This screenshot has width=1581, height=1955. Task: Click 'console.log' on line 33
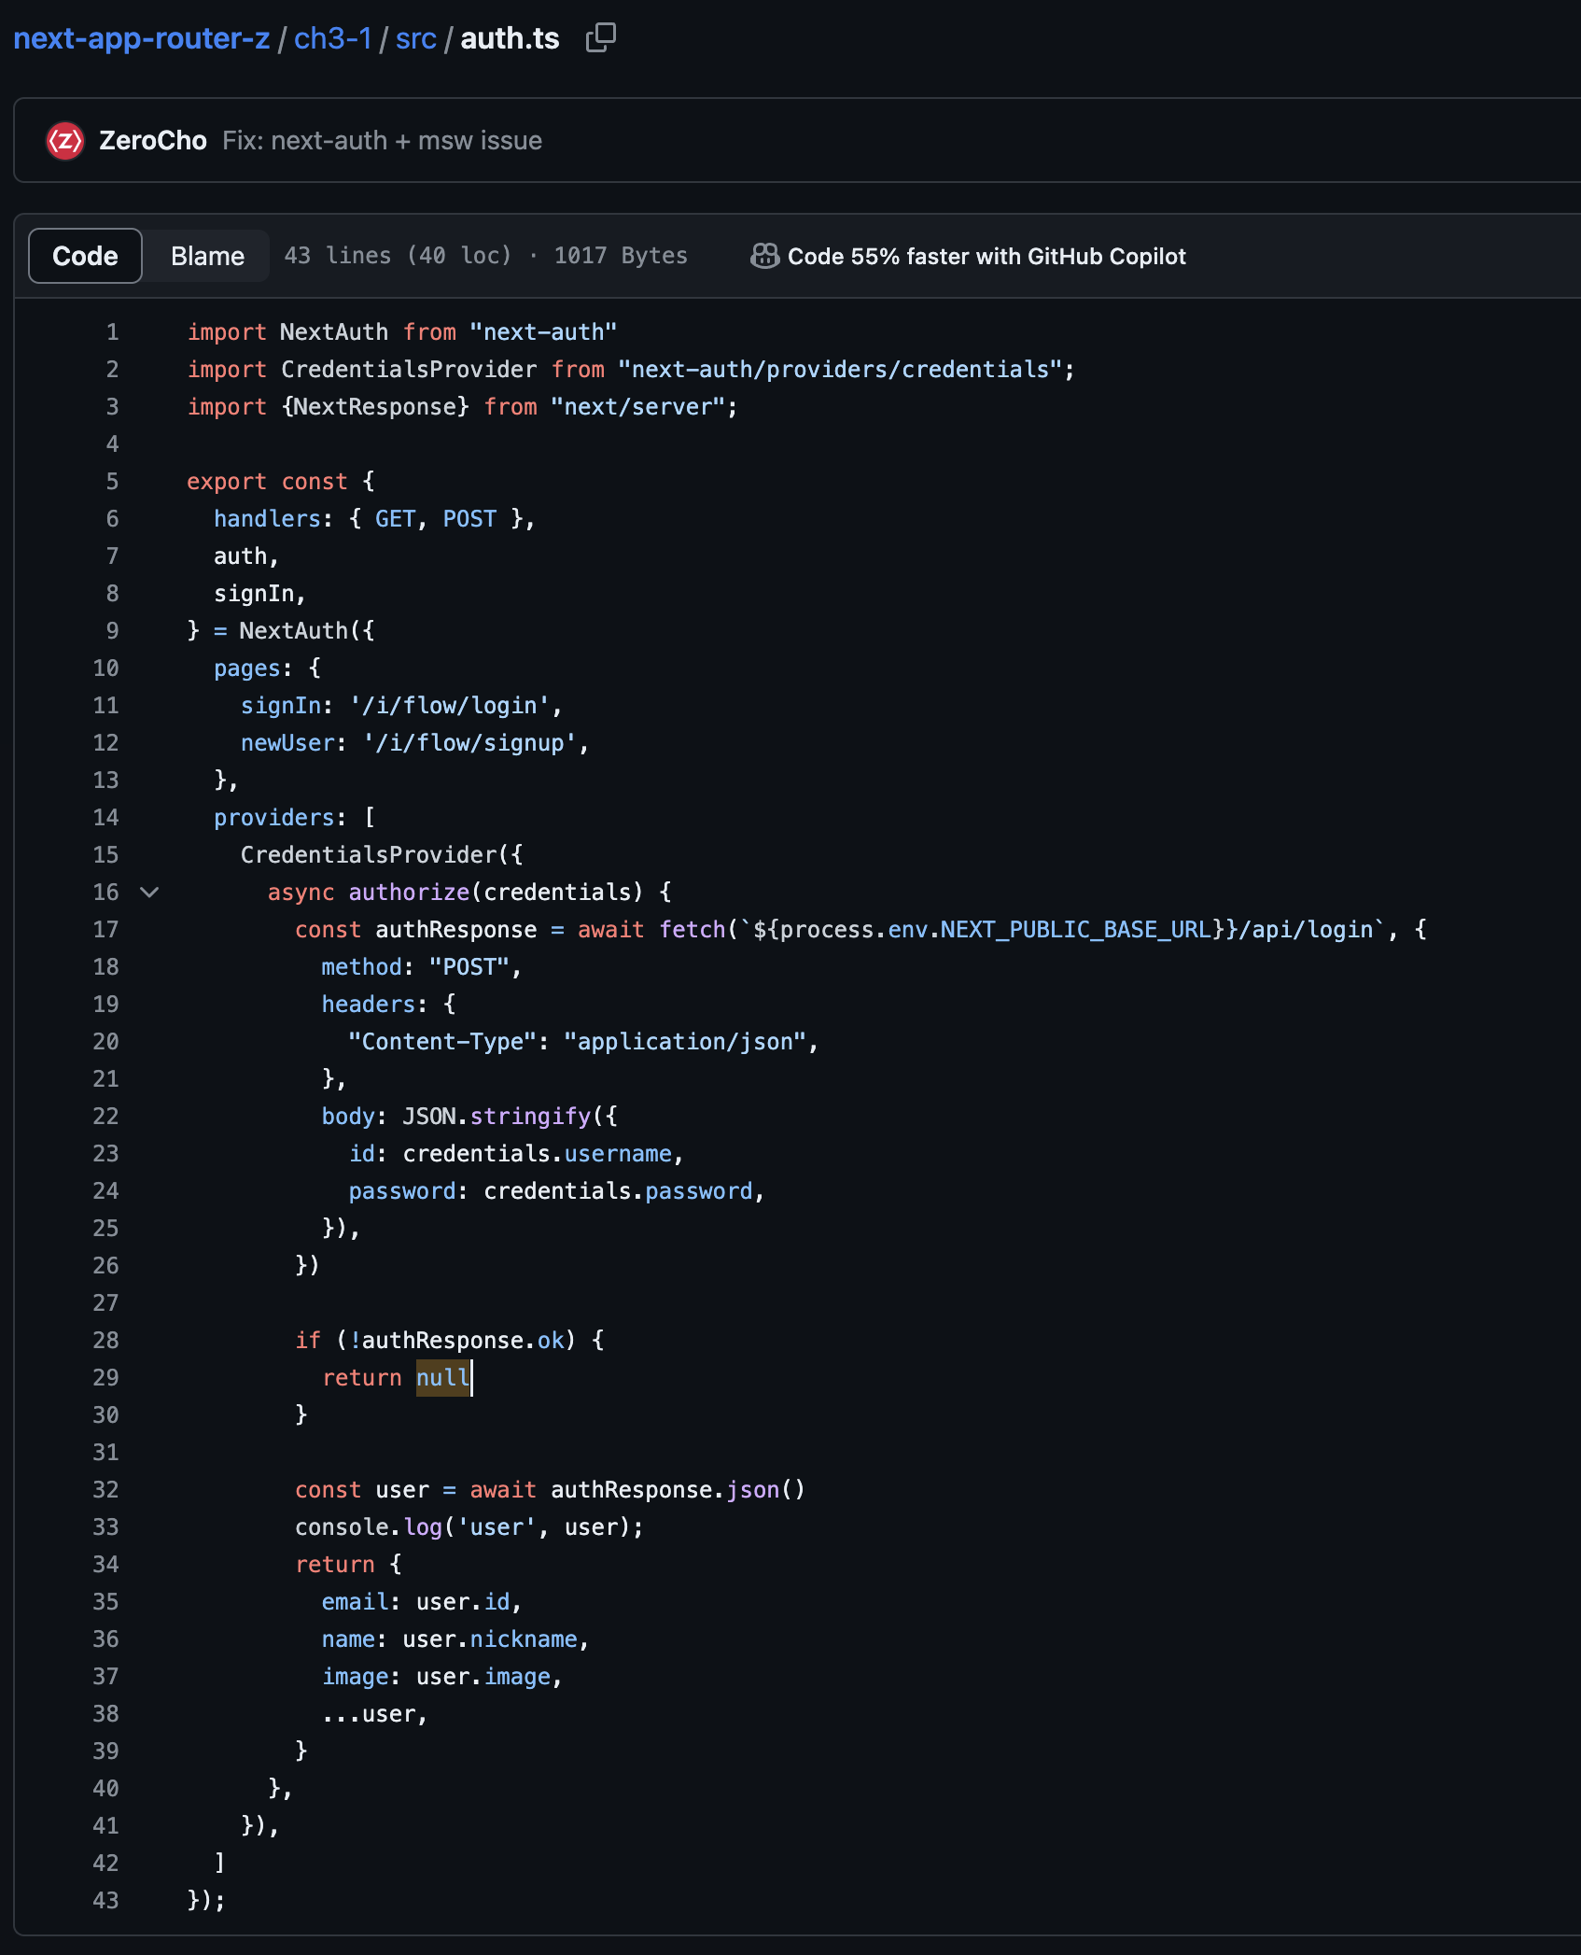369,1527
